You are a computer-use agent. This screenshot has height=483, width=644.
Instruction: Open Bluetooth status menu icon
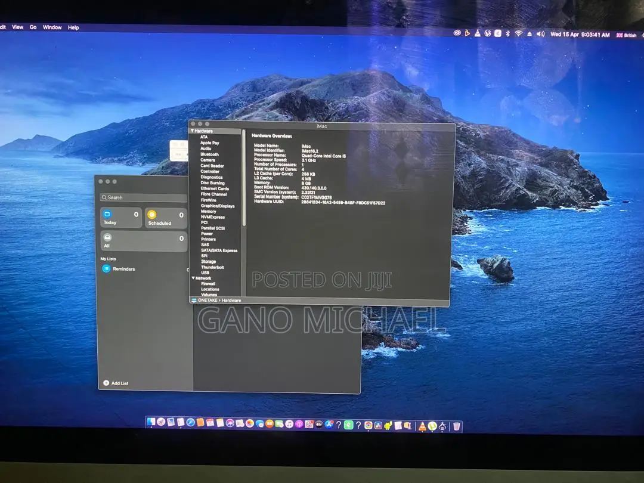coord(507,33)
